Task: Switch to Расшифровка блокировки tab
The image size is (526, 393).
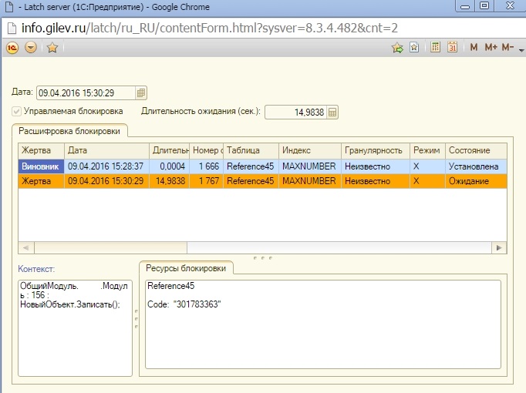Action: tap(69, 132)
